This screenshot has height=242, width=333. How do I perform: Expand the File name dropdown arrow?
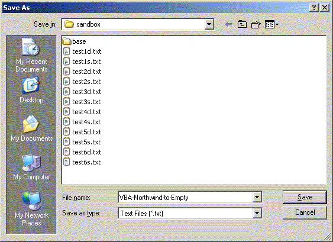click(x=257, y=198)
